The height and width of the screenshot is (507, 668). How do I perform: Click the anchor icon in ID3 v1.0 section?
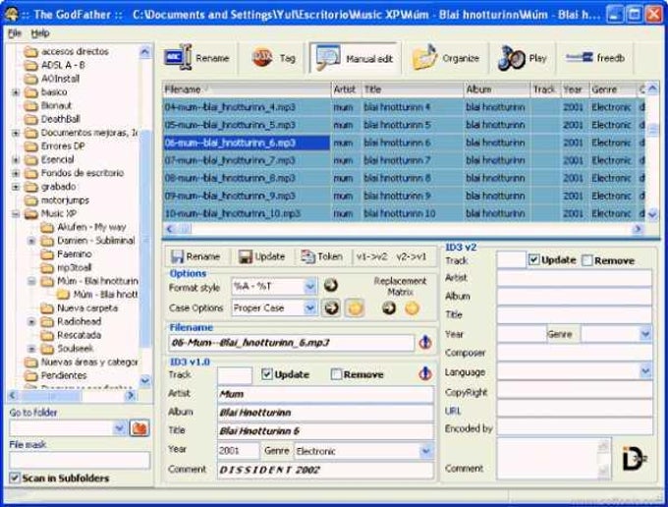(424, 373)
